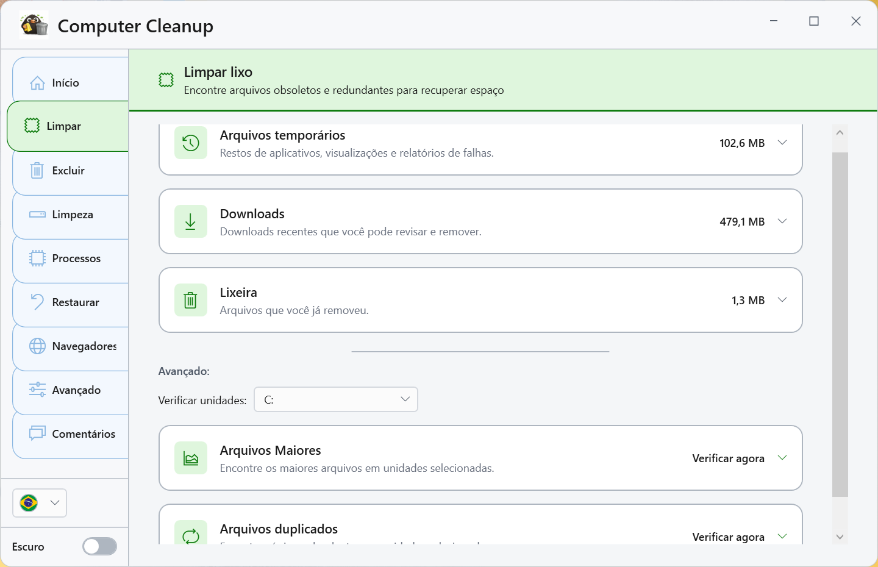Click the Arquivos temporários title

pyautogui.click(x=282, y=135)
